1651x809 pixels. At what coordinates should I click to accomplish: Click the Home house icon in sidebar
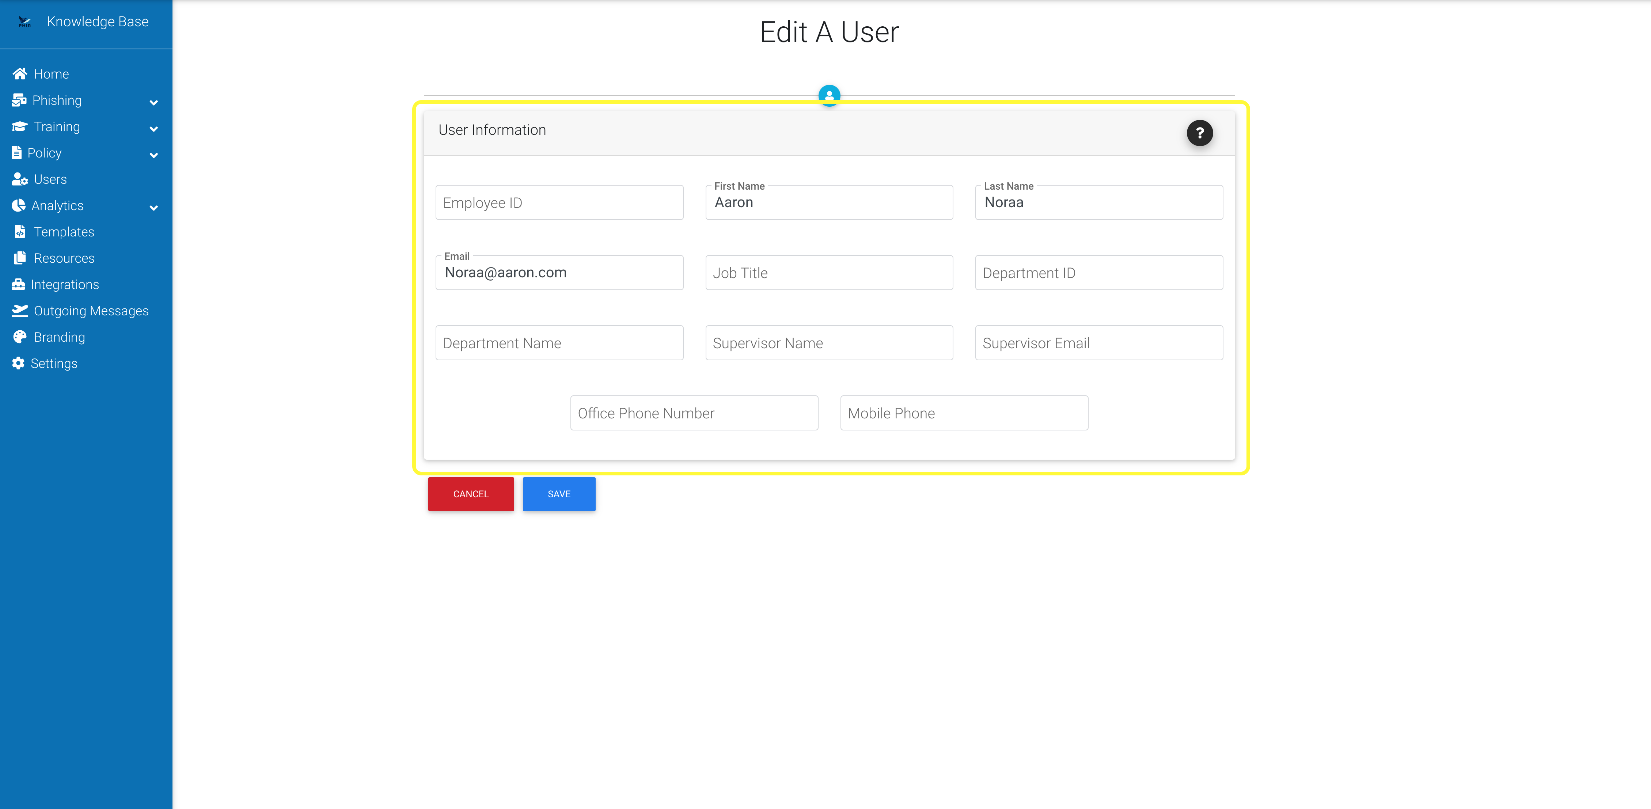(x=20, y=74)
